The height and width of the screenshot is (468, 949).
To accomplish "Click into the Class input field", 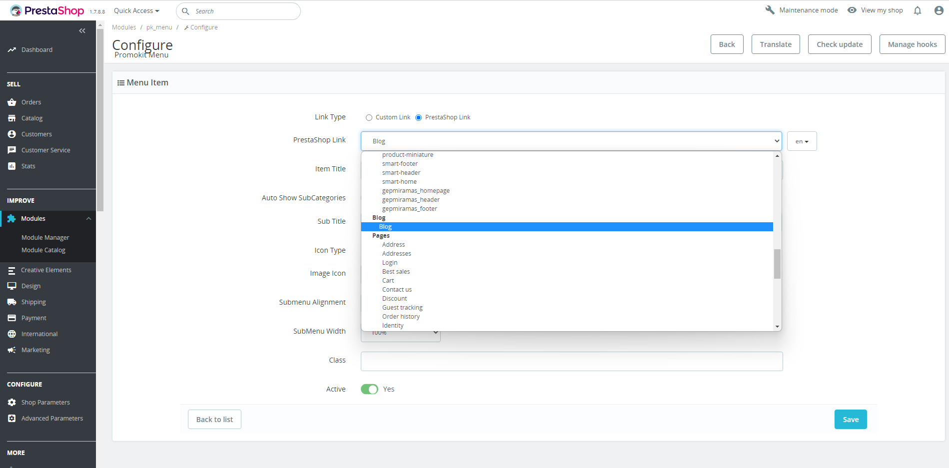I will [571, 362].
